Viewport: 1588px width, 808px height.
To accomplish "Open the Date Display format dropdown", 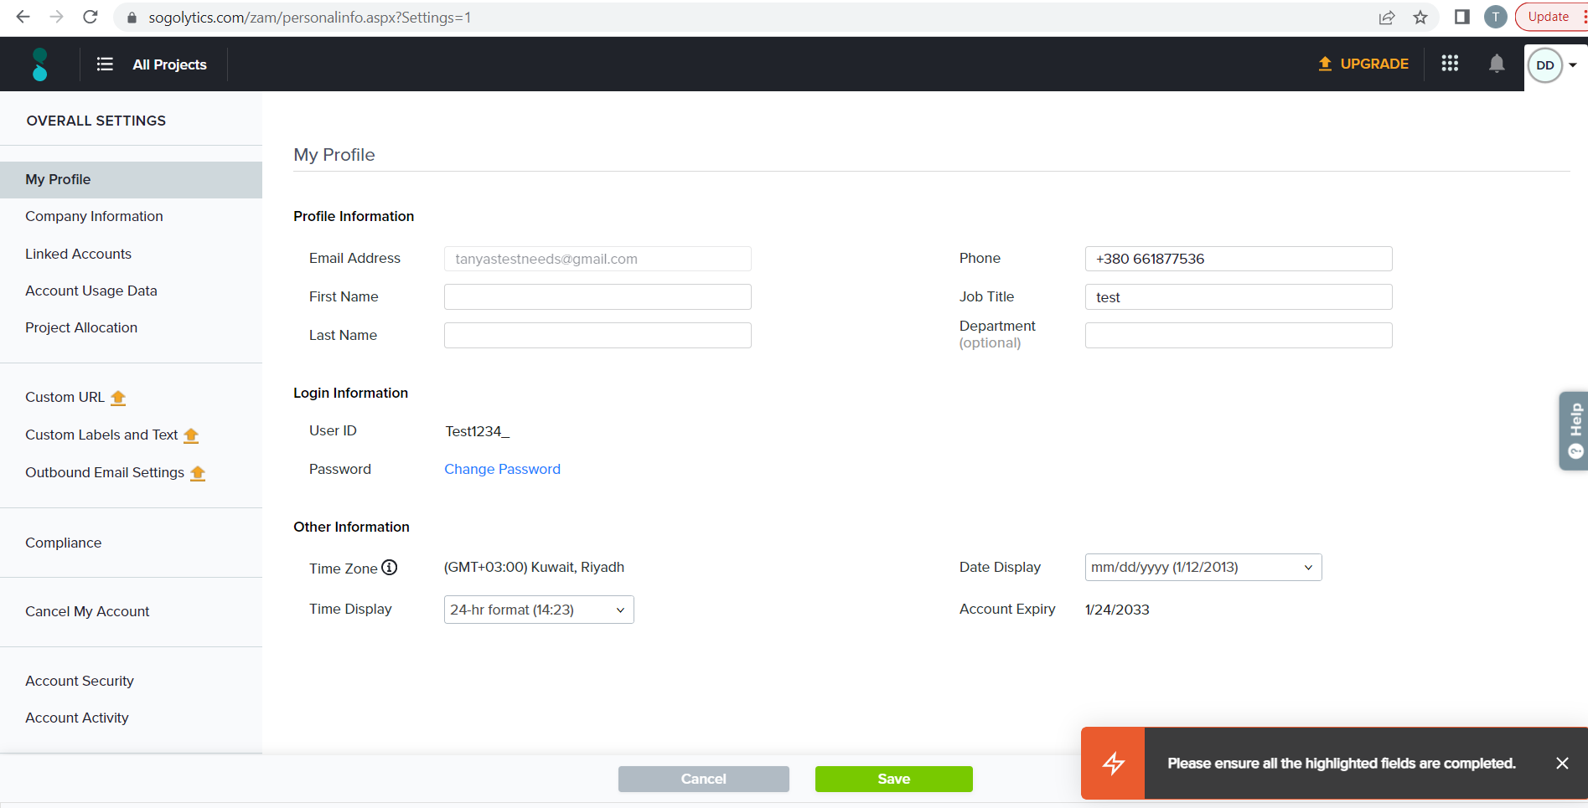I will 1203,568.
